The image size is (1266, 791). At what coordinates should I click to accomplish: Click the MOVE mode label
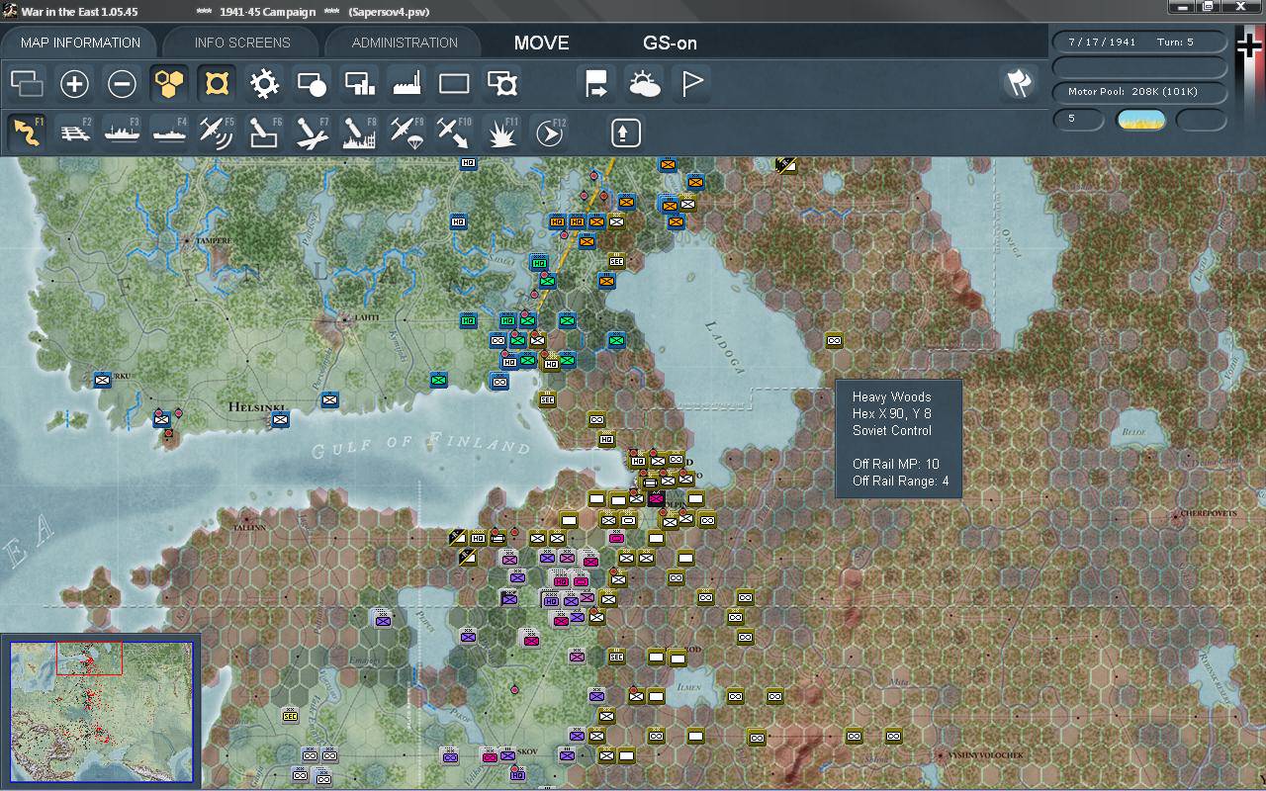[x=542, y=44]
